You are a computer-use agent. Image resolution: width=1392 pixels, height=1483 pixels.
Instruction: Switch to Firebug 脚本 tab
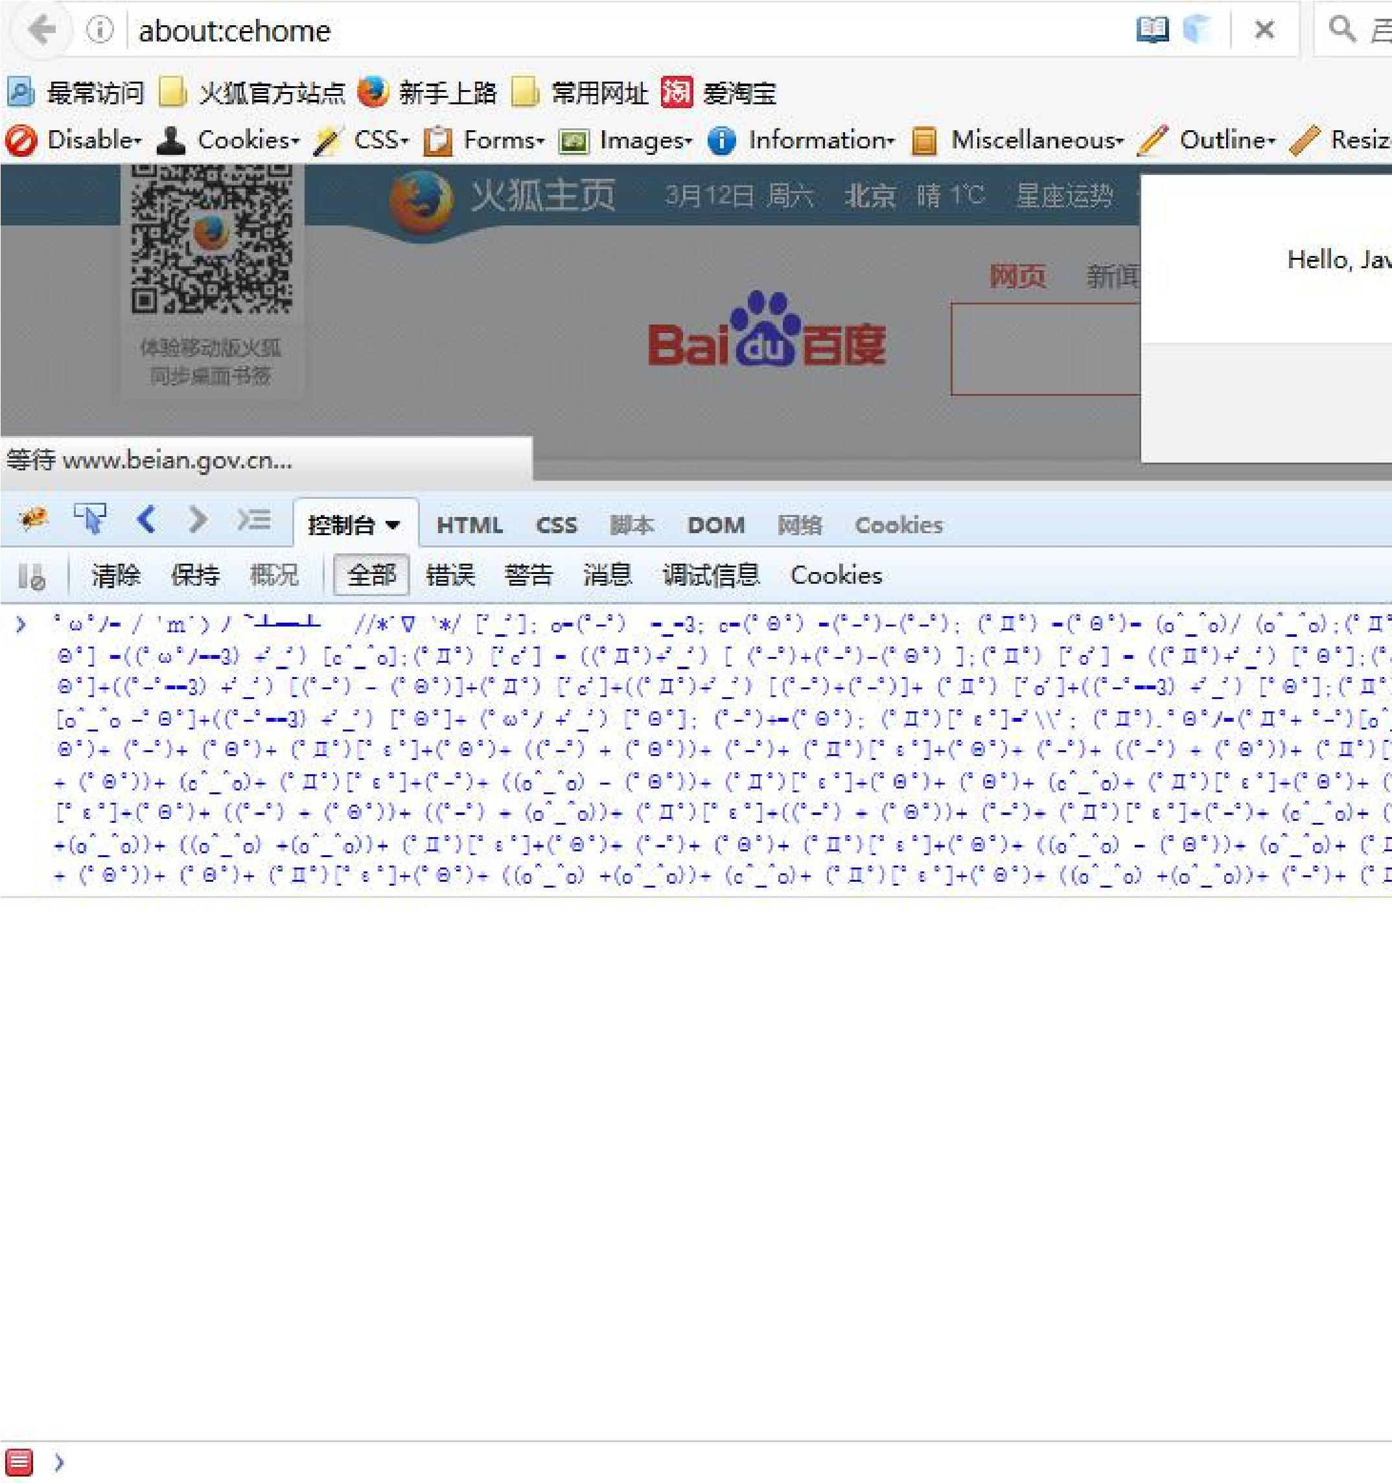(632, 525)
